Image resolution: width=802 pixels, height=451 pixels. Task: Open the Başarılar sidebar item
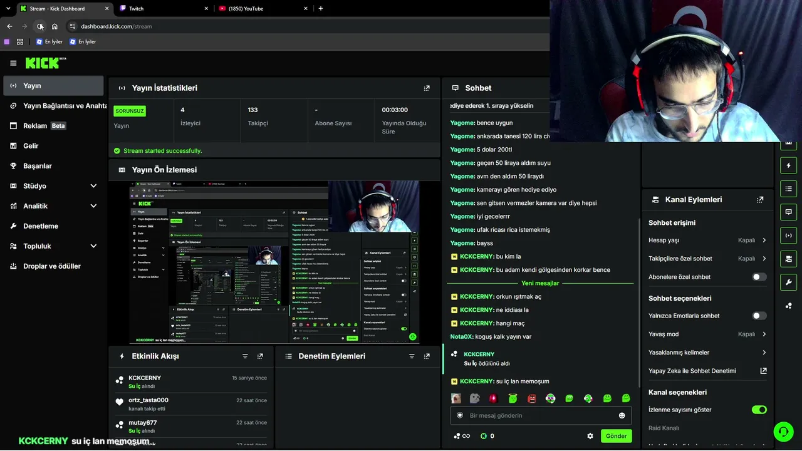(53, 166)
